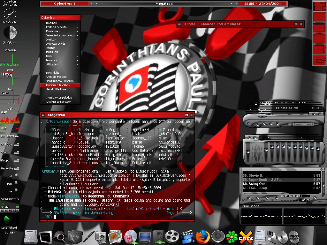Viewport: 327px width, 245px height.
Task: Click the DVD disc icon in dock
Action: 294,237
